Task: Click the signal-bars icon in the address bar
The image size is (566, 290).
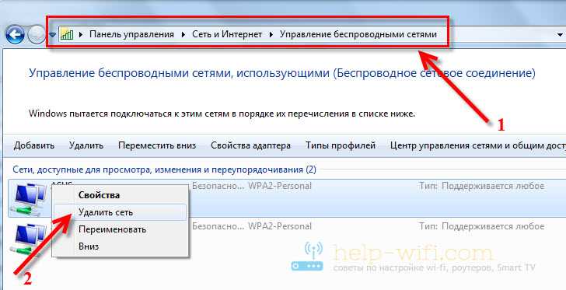Action: (x=67, y=34)
